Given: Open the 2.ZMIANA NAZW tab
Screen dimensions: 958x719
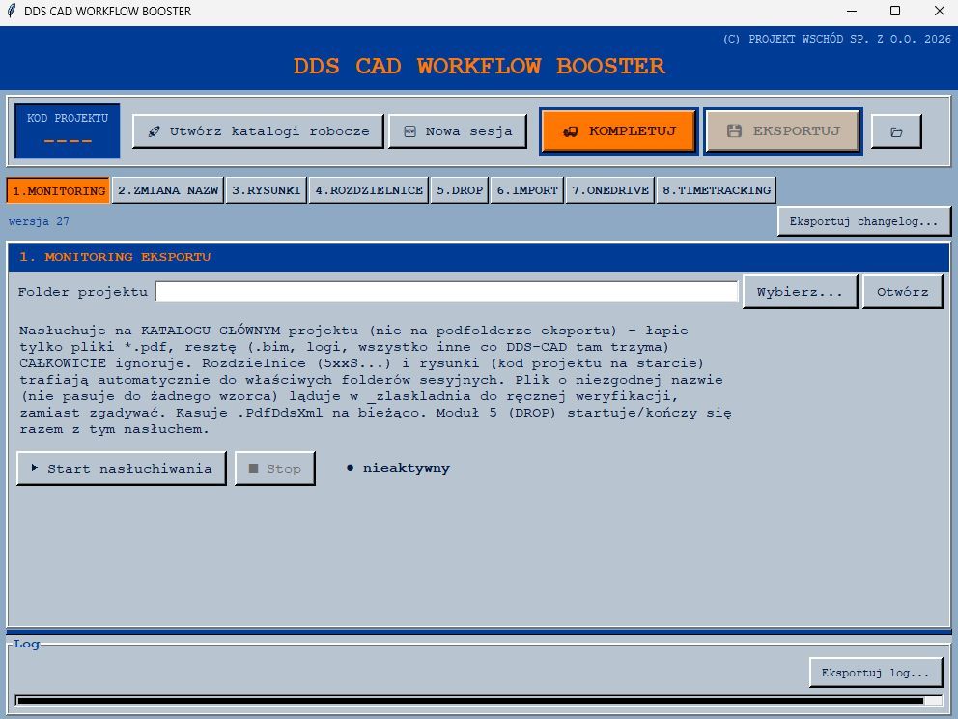Looking at the screenshot, I should (168, 190).
